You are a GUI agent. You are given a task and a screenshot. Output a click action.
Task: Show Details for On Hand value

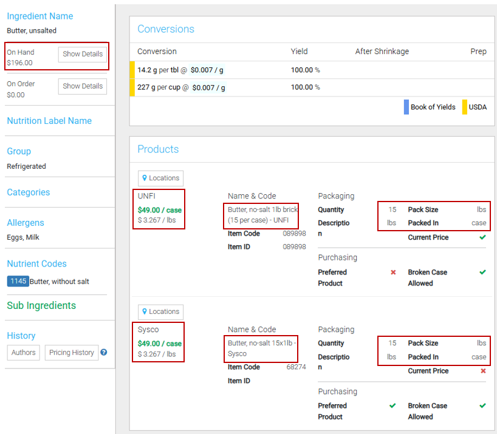click(x=82, y=53)
